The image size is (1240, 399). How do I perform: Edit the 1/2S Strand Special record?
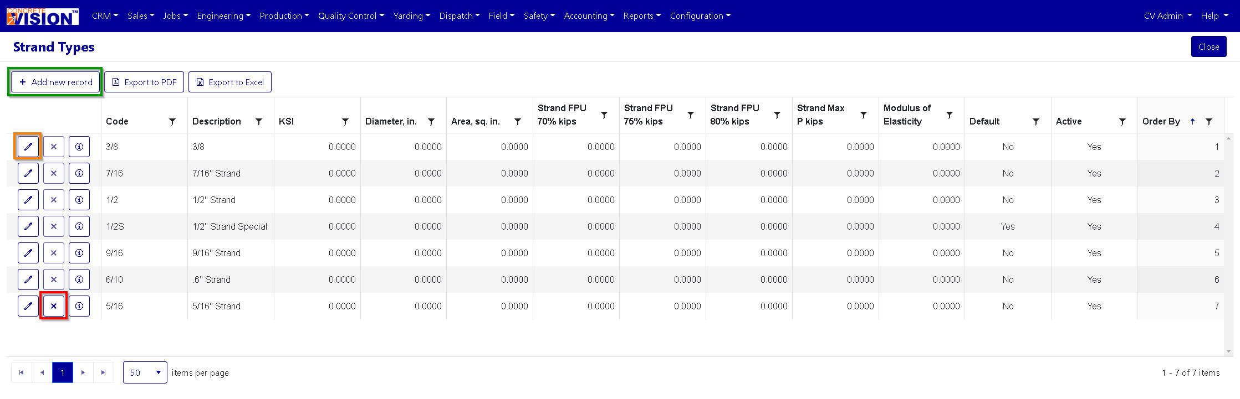28,226
